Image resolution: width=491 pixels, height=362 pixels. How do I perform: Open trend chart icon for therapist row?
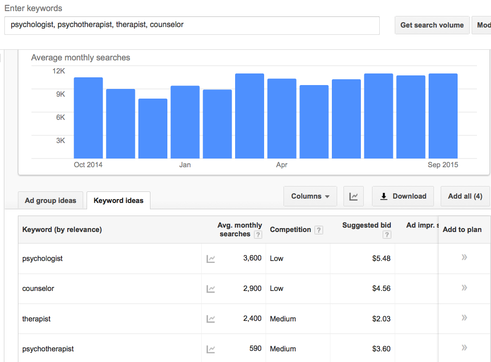click(211, 319)
